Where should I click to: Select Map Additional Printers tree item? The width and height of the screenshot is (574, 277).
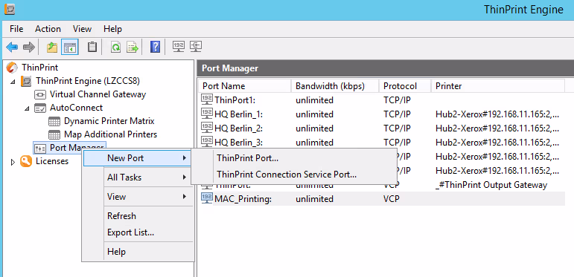[110, 134]
